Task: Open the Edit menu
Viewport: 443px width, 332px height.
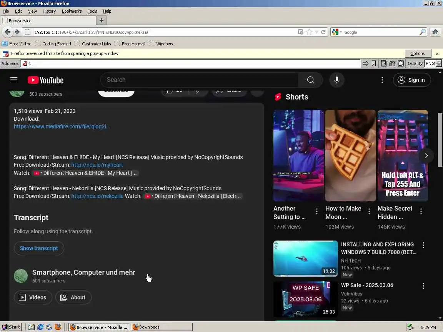Action: click(18, 11)
